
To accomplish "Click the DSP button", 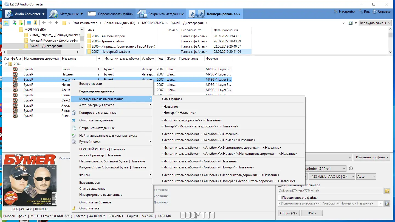I will pyautogui.click(x=312, y=213).
